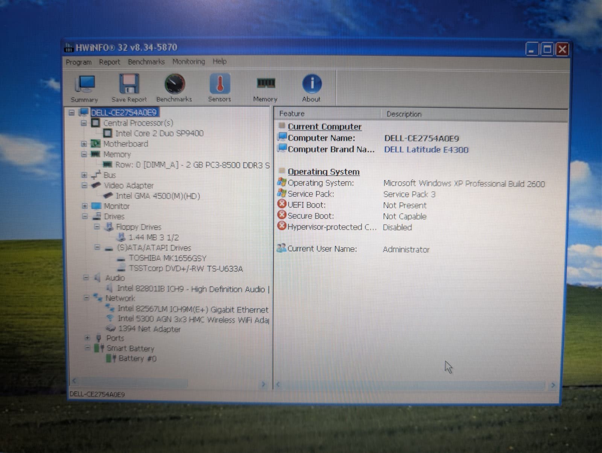Click the Audio speaker icon in tree
This screenshot has height=453, width=602.
(x=97, y=278)
